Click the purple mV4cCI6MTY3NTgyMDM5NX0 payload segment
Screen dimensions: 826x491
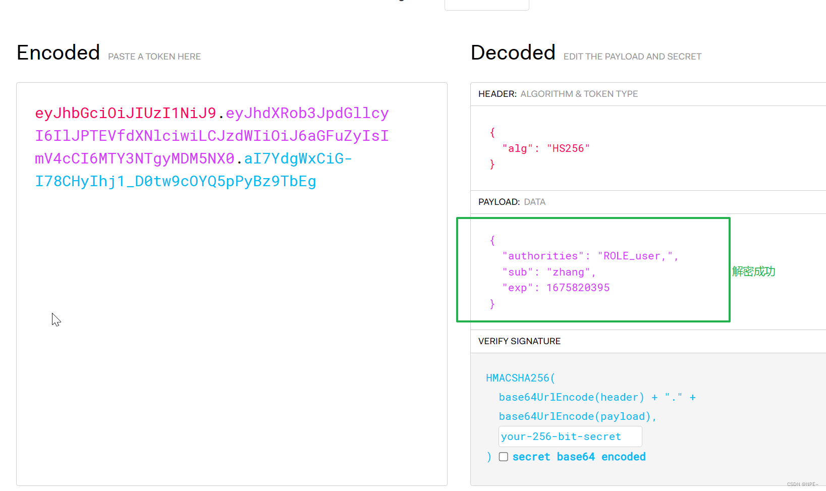click(135, 158)
